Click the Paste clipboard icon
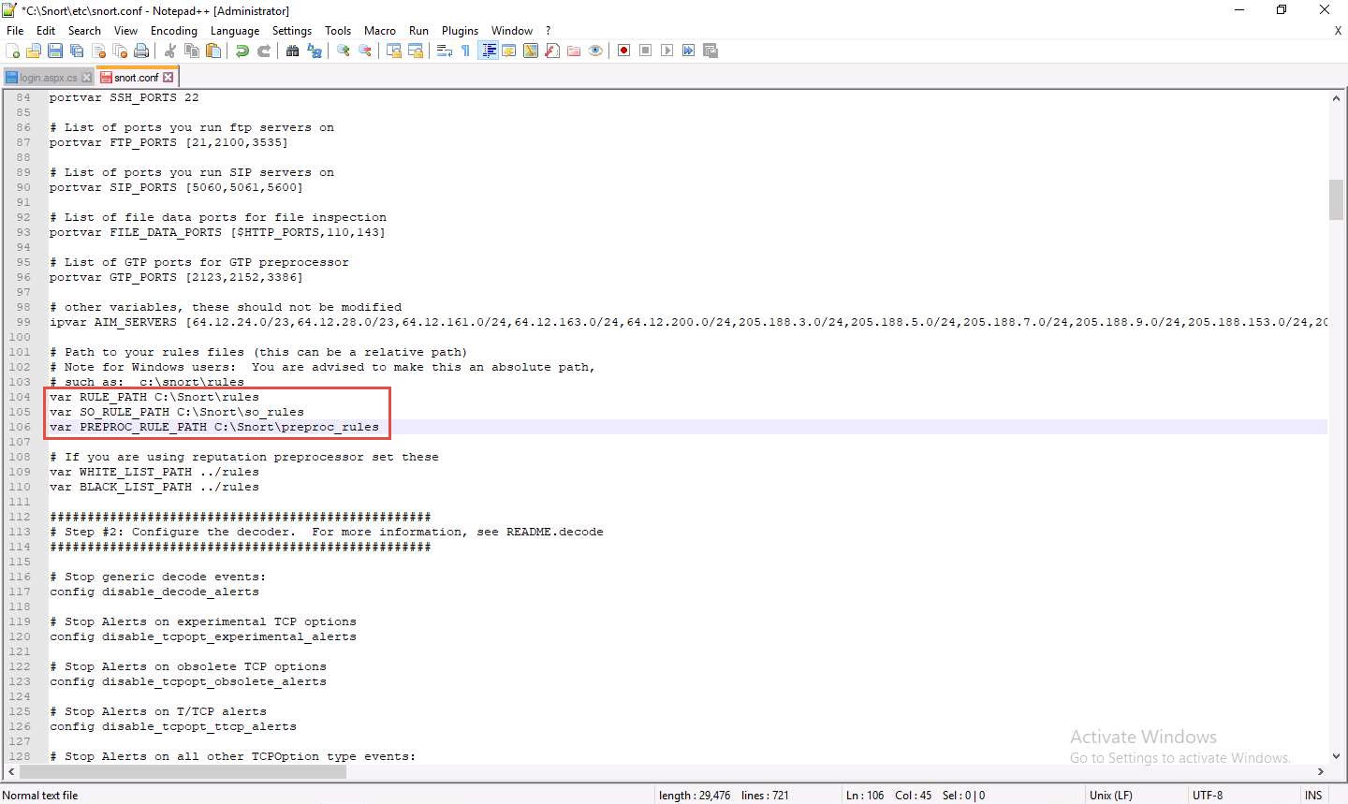The height and width of the screenshot is (804, 1348). click(x=213, y=51)
